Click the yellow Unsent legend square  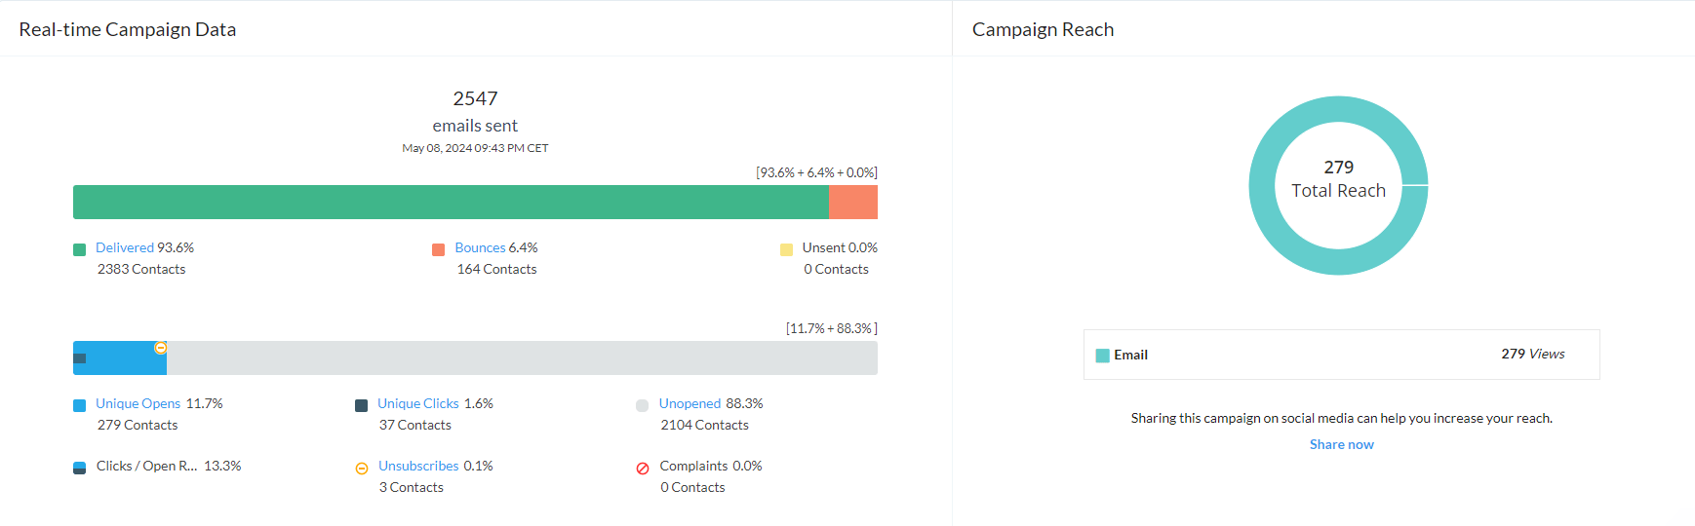(x=786, y=249)
